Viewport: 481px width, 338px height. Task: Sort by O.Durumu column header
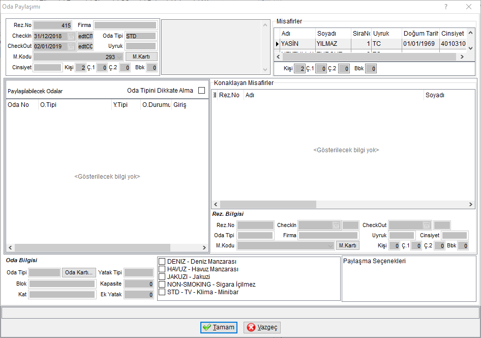tap(156, 105)
